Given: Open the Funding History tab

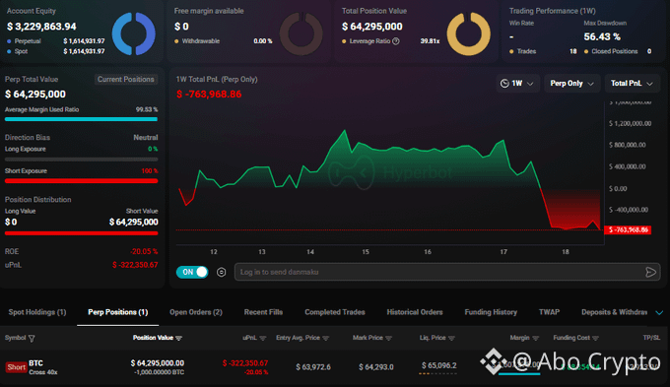Looking at the screenshot, I should 491,312.
